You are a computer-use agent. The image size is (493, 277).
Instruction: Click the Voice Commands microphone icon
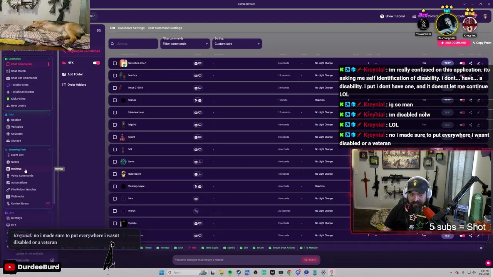(8, 176)
